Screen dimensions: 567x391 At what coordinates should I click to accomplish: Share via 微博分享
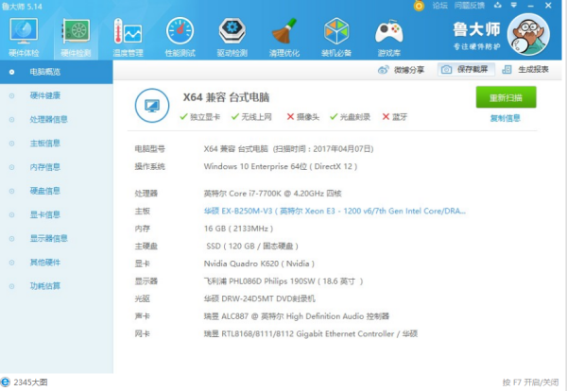(x=401, y=70)
